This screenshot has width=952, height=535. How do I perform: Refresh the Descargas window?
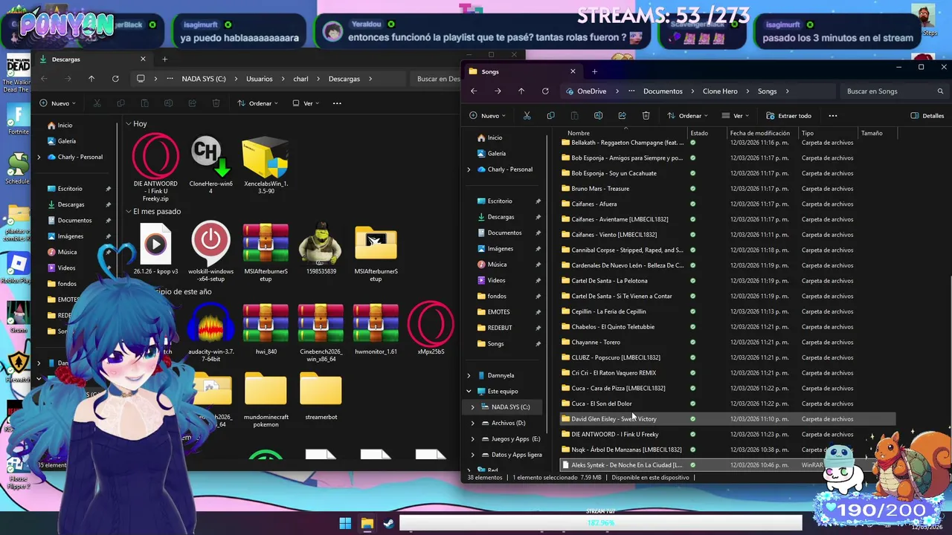pos(115,79)
